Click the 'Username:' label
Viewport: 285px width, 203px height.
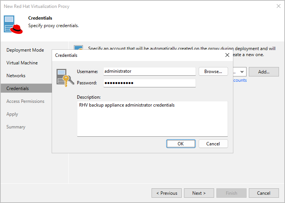coord(87,72)
